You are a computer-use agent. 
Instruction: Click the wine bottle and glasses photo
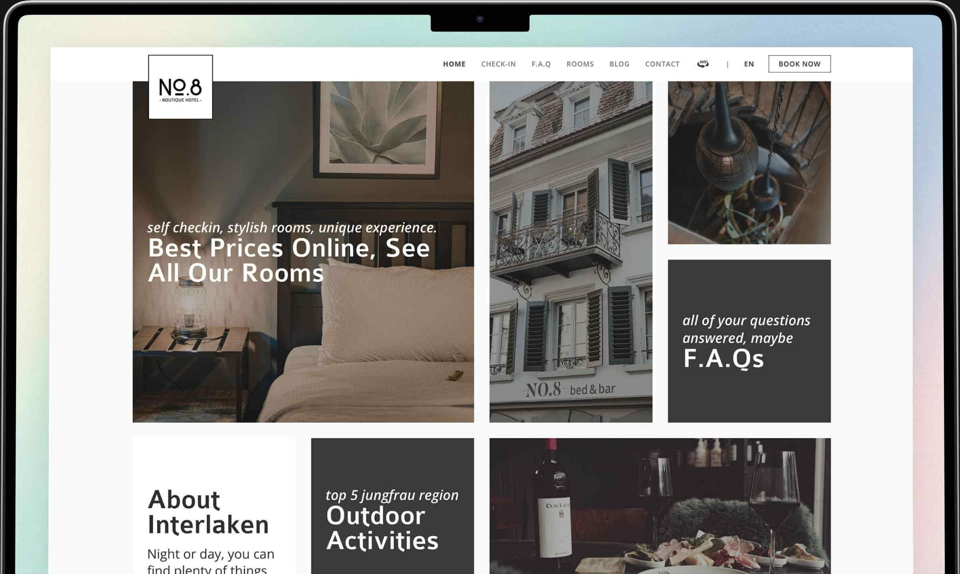click(660, 506)
